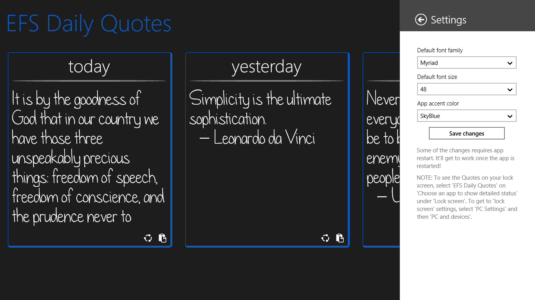The height and width of the screenshot is (300, 535).
Task: Click the share icon on today's quote
Action: 148,238
